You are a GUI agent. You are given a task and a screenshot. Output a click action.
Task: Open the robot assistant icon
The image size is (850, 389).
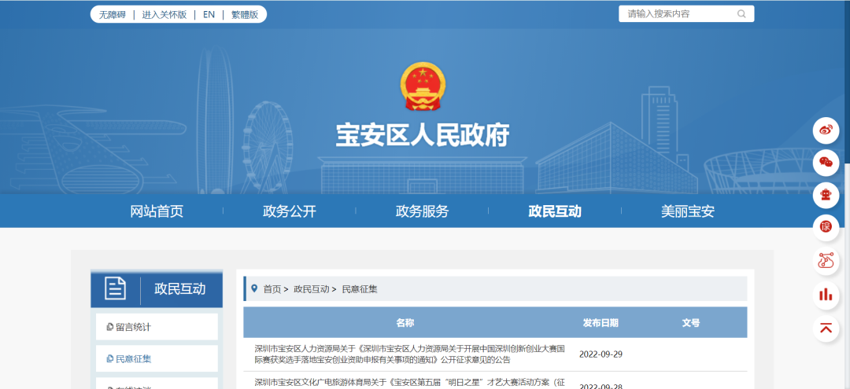[826, 196]
